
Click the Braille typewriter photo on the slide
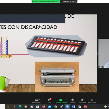click(x=57, y=77)
